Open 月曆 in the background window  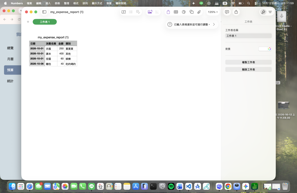click(10, 59)
